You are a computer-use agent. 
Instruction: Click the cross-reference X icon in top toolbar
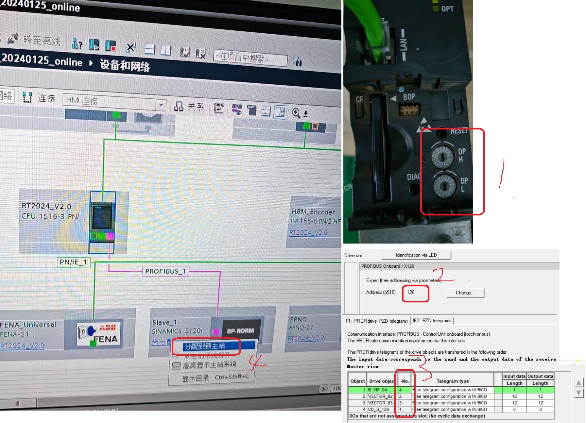130,47
